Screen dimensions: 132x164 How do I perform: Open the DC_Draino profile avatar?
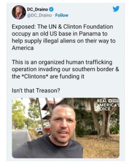coord(19,12)
